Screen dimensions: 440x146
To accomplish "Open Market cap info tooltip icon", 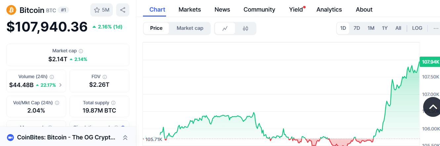I will pyautogui.click(x=81, y=51).
